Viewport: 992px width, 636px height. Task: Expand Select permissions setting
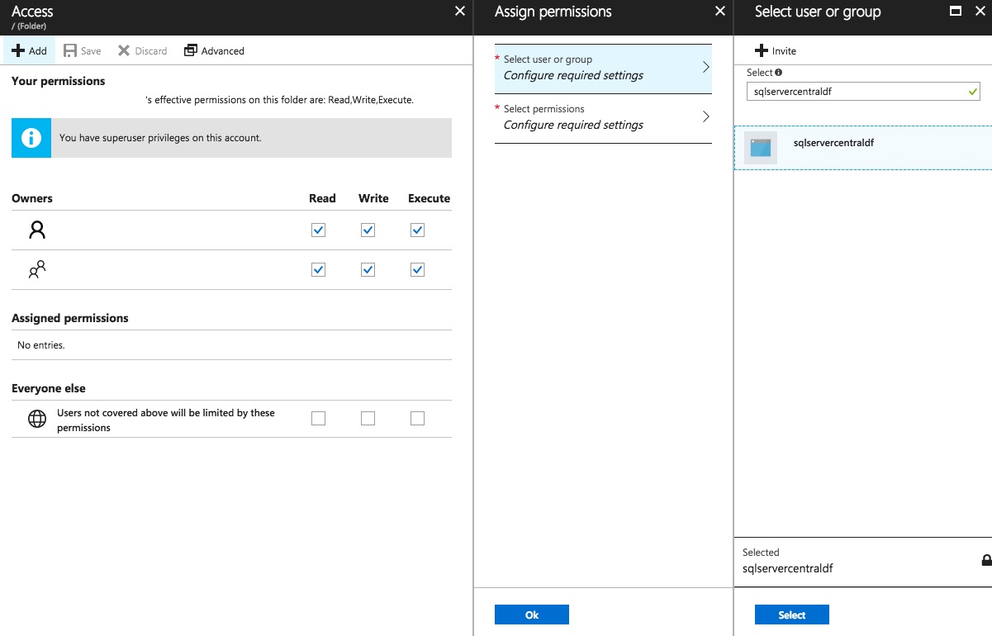pos(603,117)
